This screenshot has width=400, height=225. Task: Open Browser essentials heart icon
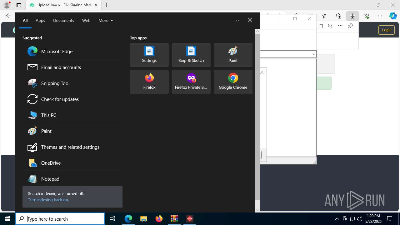coord(366,16)
